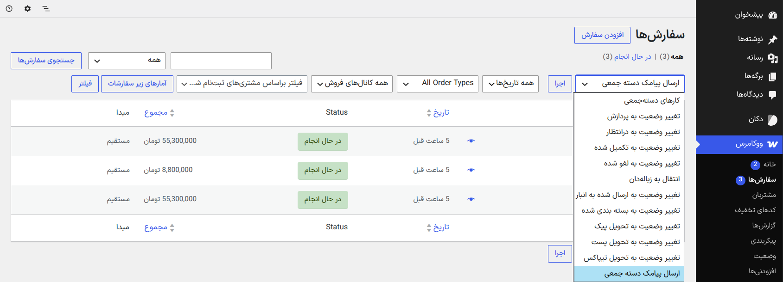783x282 pixels.
Task: Click the پیشخوان dashboard icon
Action: (772, 15)
